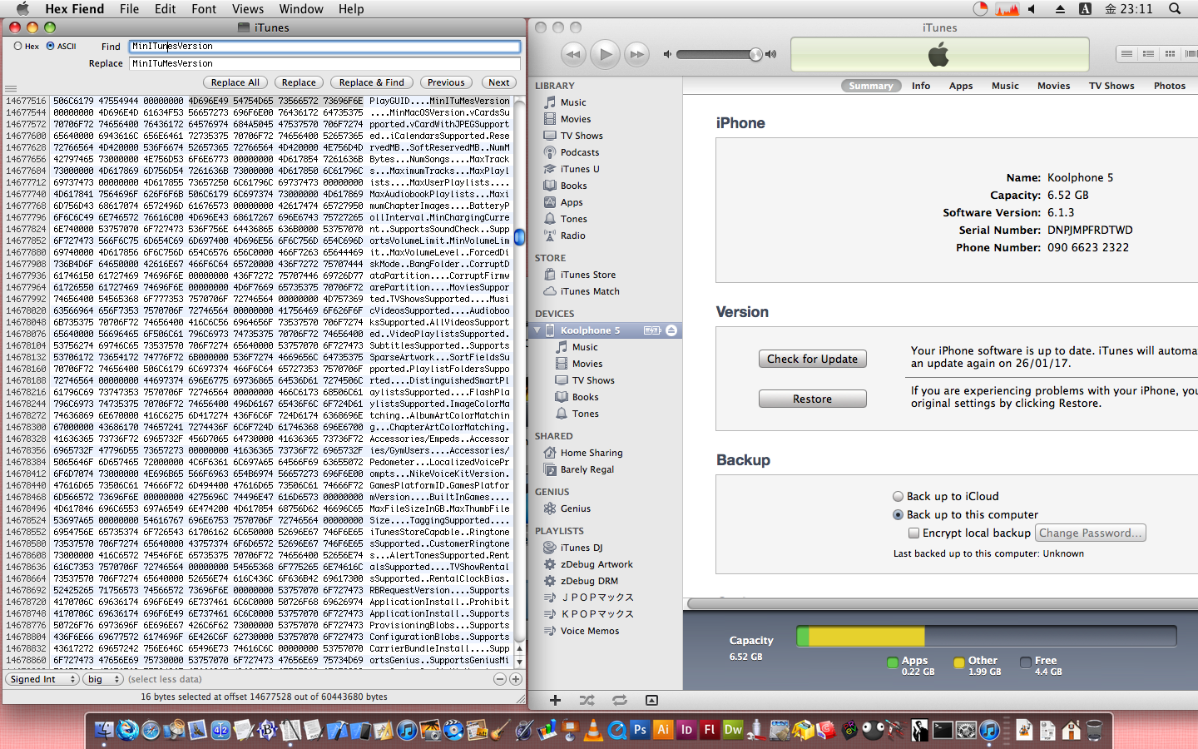This screenshot has width=1198, height=749.
Task: Switch to the Apps tab
Action: [x=960, y=86]
